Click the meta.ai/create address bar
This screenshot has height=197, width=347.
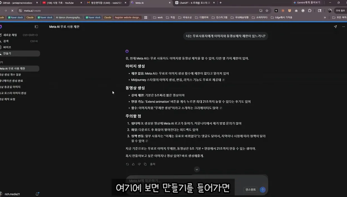[139, 11]
